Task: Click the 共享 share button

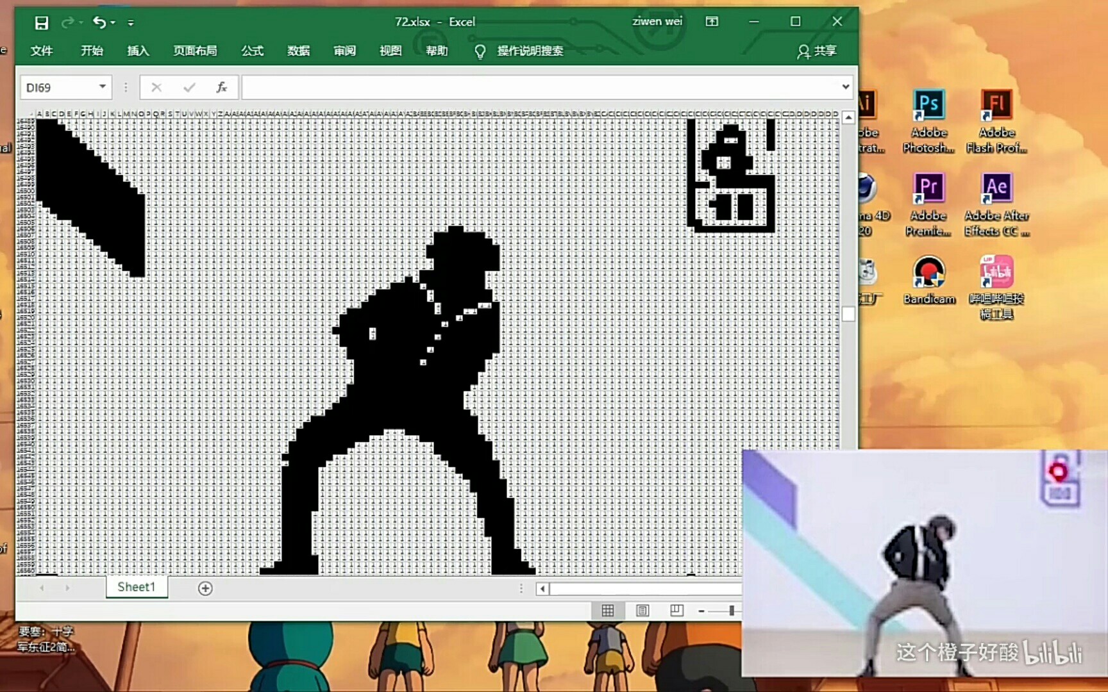Action: pos(817,51)
